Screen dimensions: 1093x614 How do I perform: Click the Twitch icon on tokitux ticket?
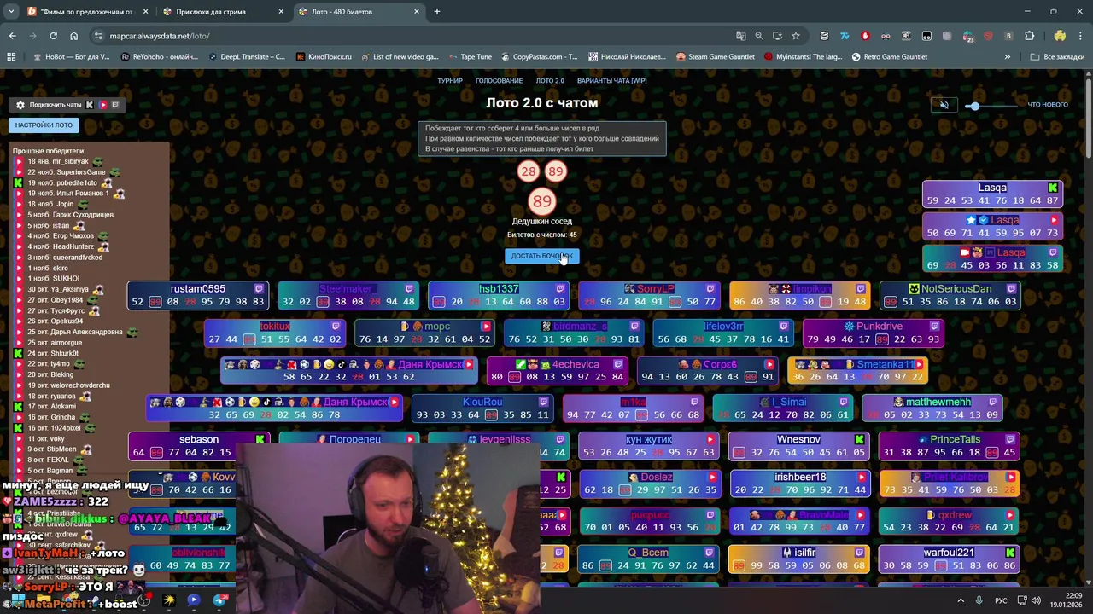point(336,327)
